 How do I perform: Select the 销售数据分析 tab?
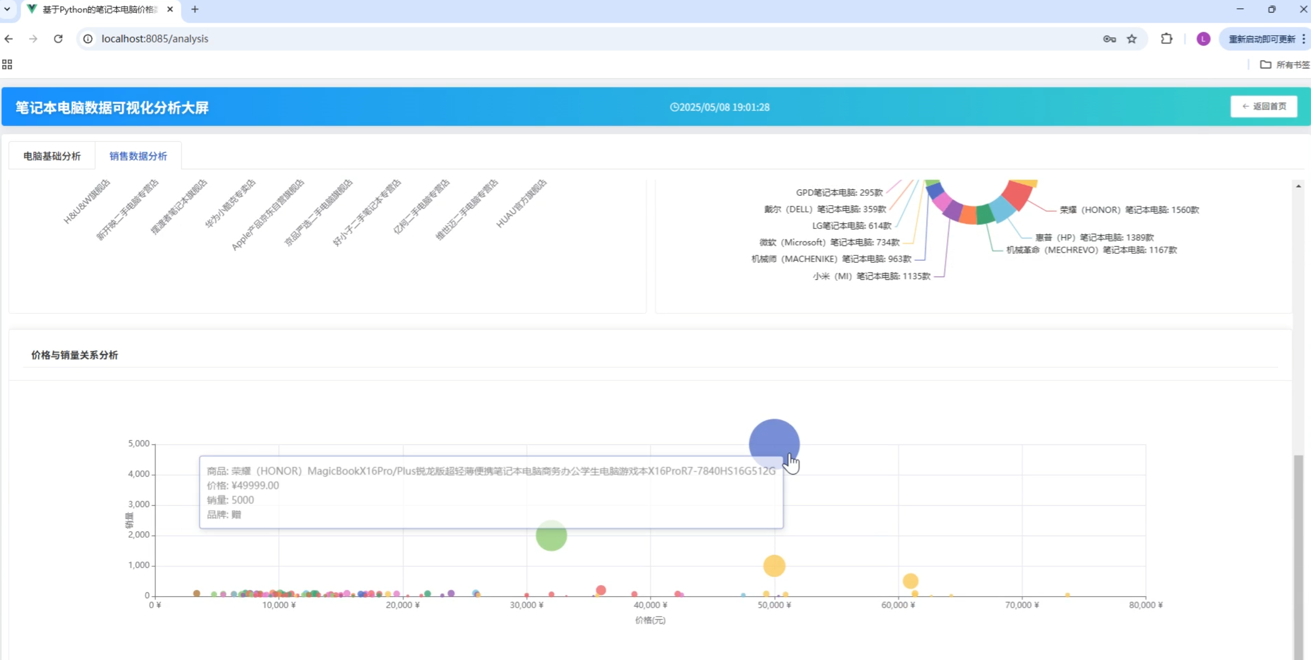click(138, 156)
